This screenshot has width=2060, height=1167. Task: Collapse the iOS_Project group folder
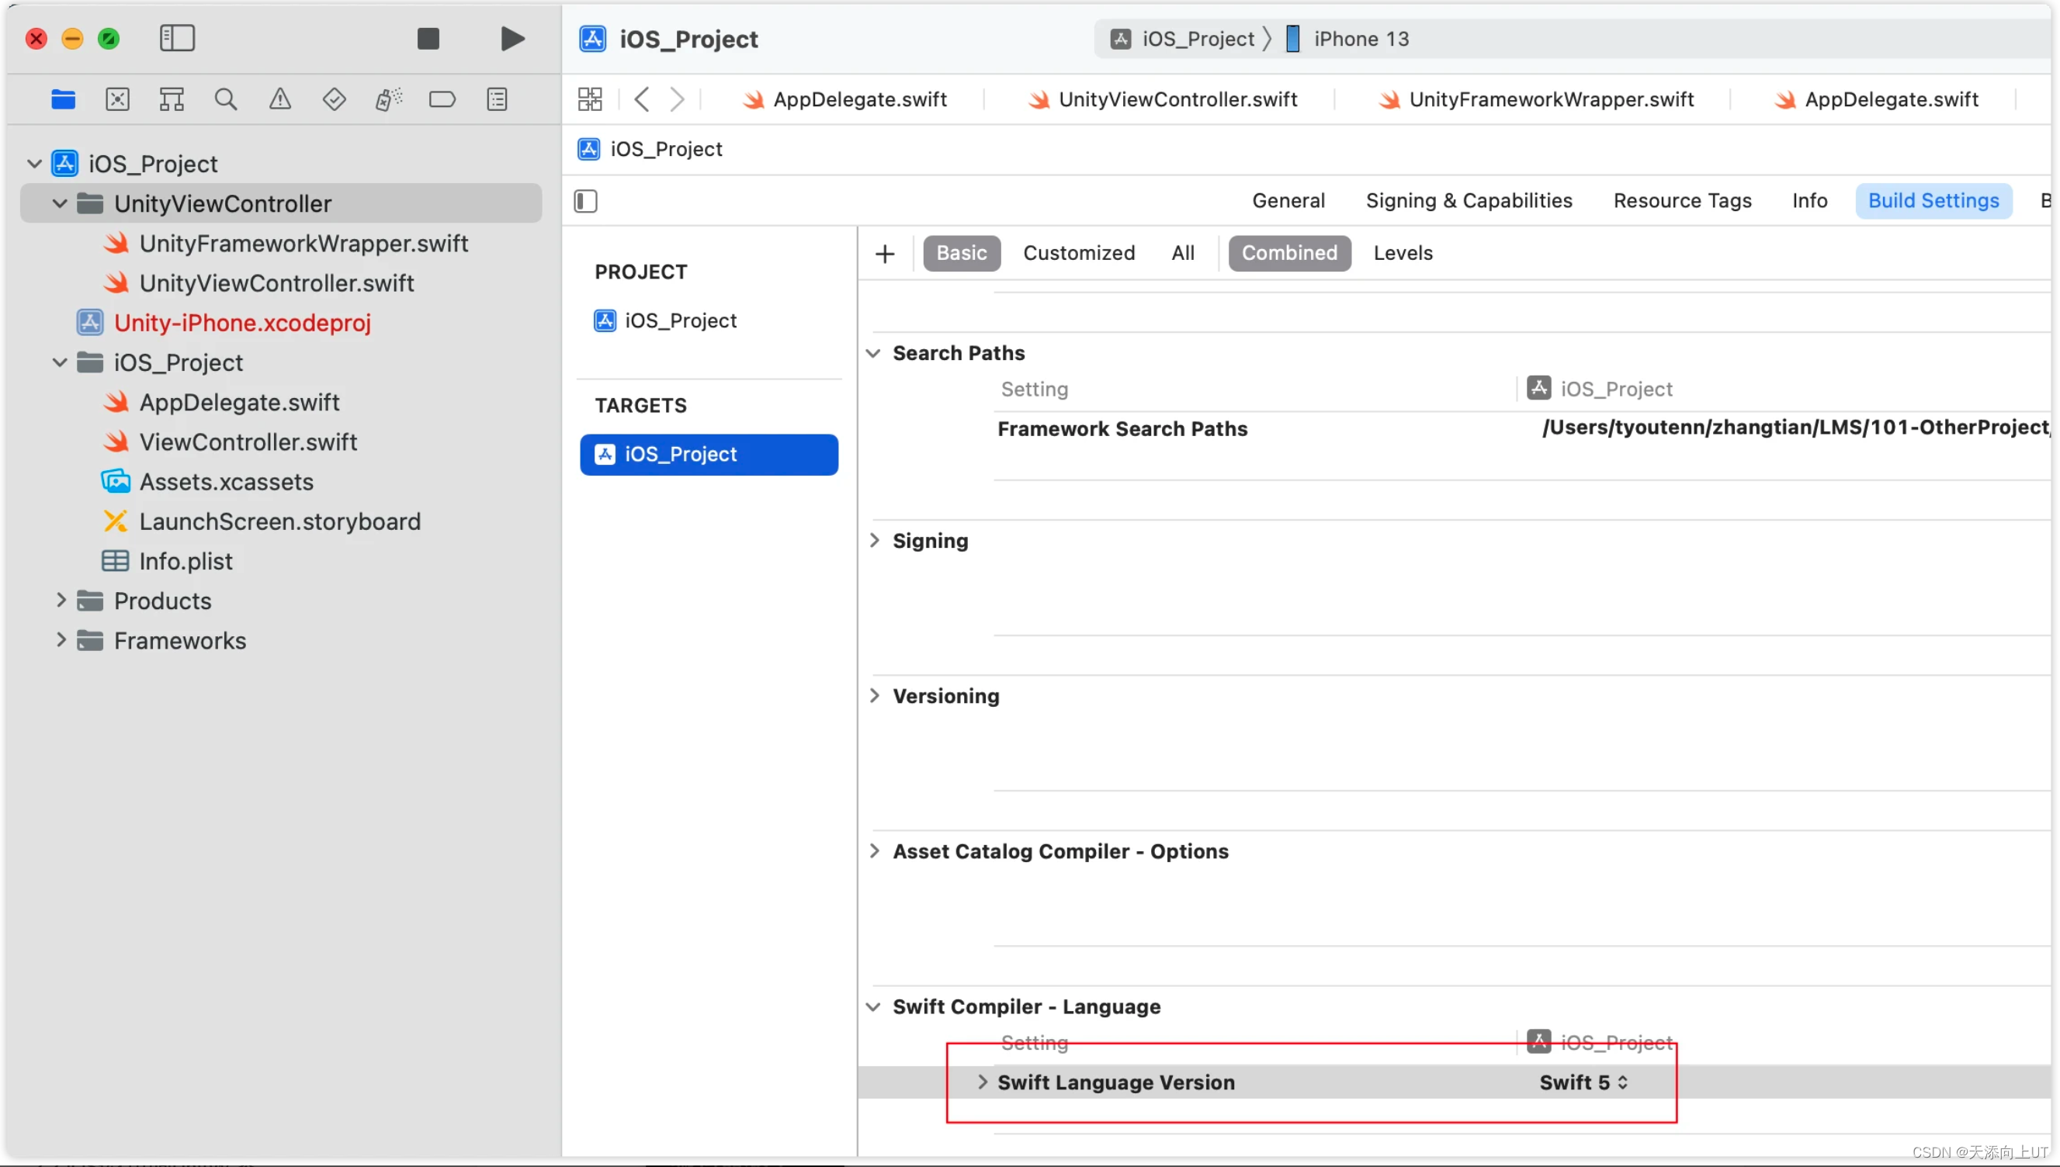click(60, 362)
